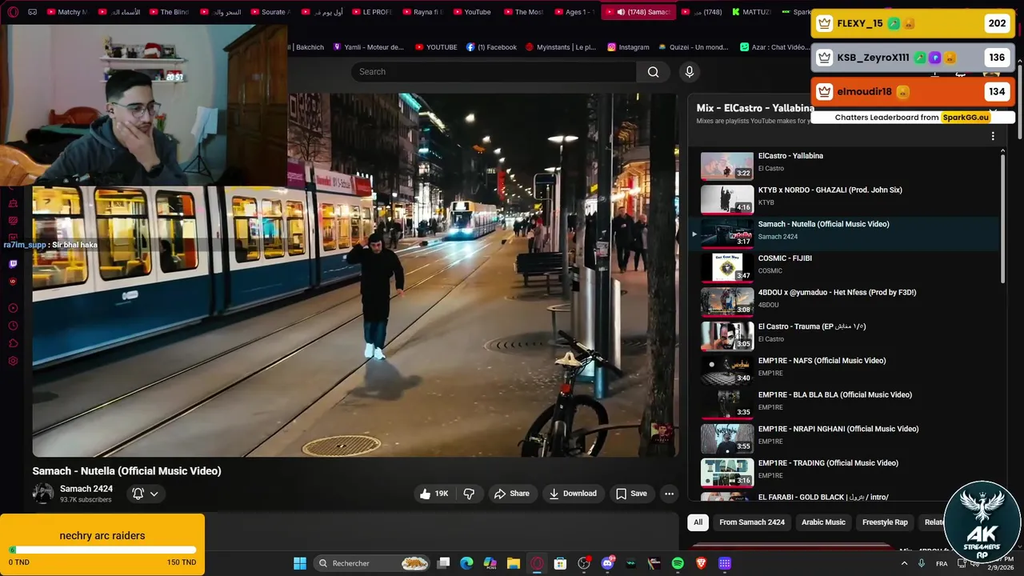This screenshot has width=1024, height=576.
Task: Click the Samach 2424 channel avatar
Action: 43,494
